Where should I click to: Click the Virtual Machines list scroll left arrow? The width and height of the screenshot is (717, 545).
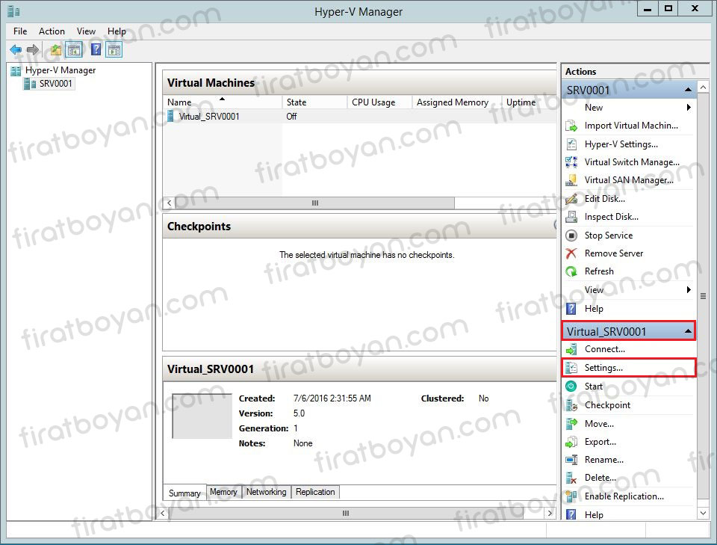(x=170, y=203)
